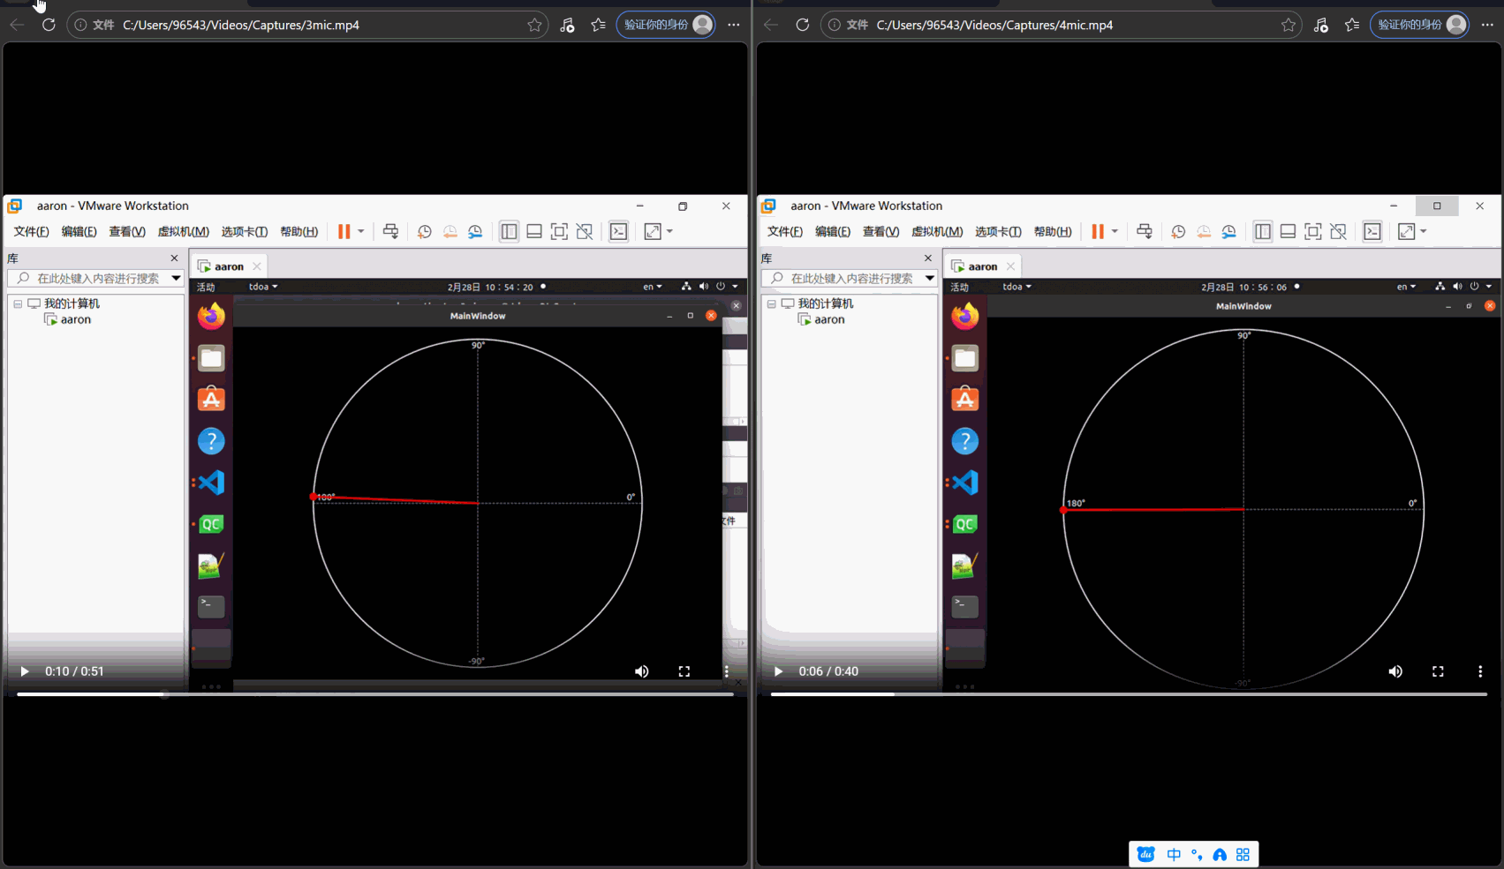Viewport: 1504px width, 869px height.
Task: Open media control icon in left browser toolbar
Action: click(567, 25)
